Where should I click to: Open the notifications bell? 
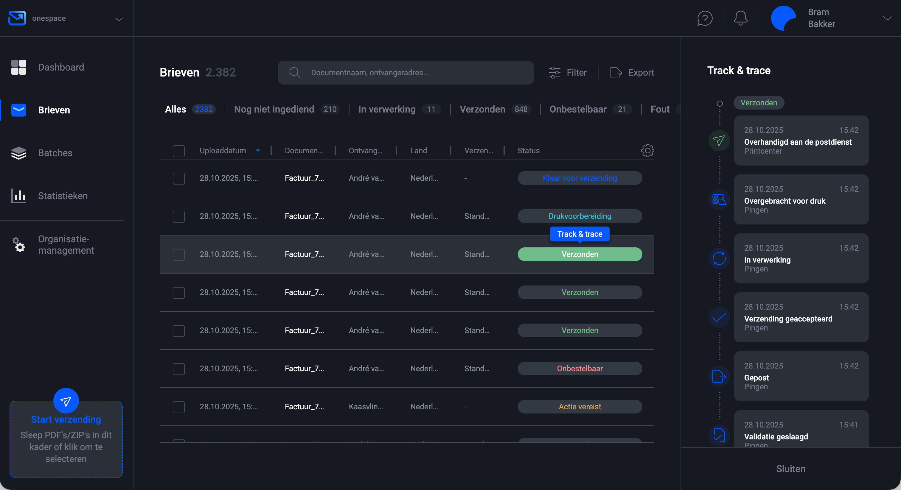click(740, 18)
